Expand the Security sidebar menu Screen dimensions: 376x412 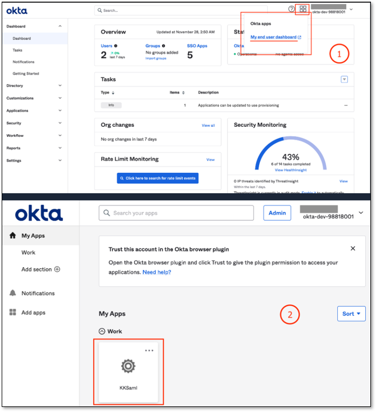coord(60,123)
